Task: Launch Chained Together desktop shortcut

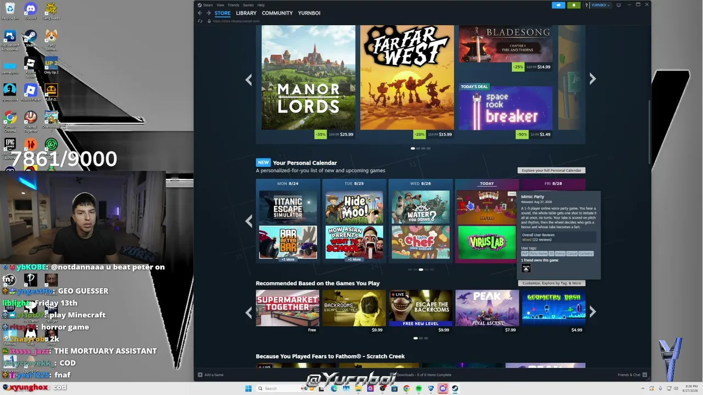Action: [30, 121]
